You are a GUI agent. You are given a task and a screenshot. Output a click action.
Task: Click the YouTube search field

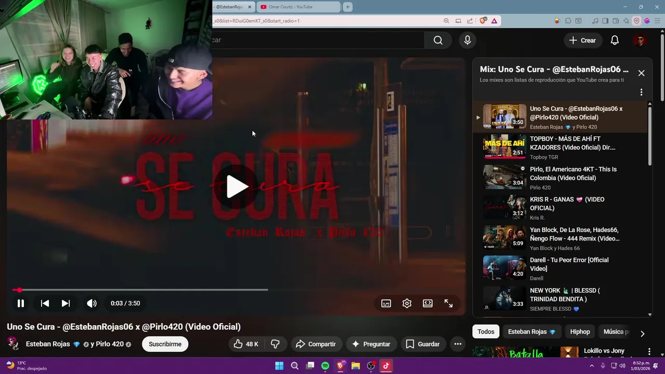pos(317,40)
